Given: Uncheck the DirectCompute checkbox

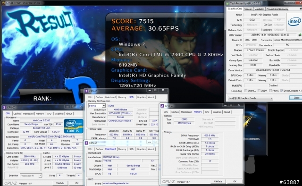Looking at the screenshot, I should point(282,91).
